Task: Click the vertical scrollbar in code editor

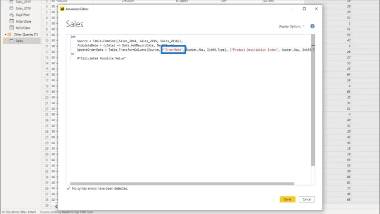Action: 313,100
